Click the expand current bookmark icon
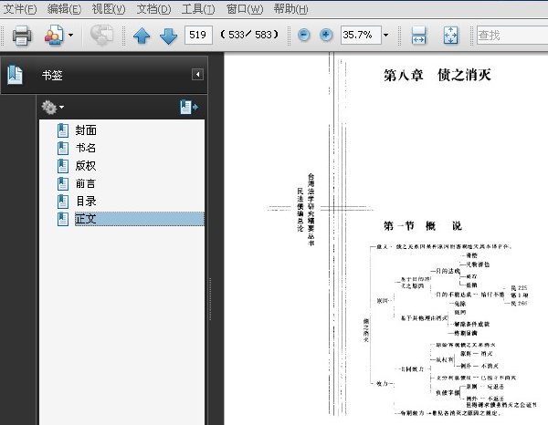 pyautogui.click(x=189, y=107)
